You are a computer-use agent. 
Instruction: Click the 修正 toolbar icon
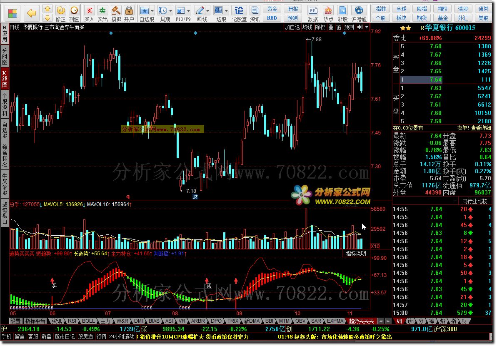click(x=60, y=14)
